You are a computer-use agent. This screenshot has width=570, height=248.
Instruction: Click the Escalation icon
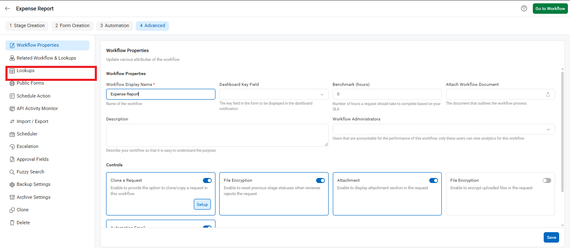point(12,147)
